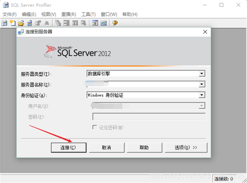This screenshot has height=183, width=247.
Task: Open the 数据库引擎 server type combo box
Action: tap(146, 74)
